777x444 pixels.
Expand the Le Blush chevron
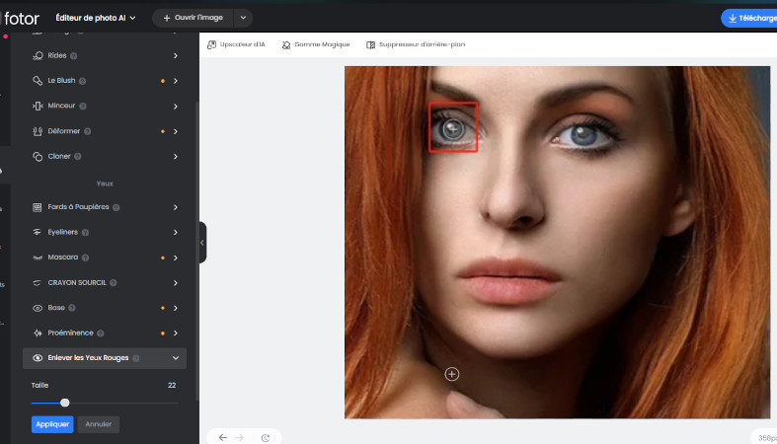[x=176, y=81]
